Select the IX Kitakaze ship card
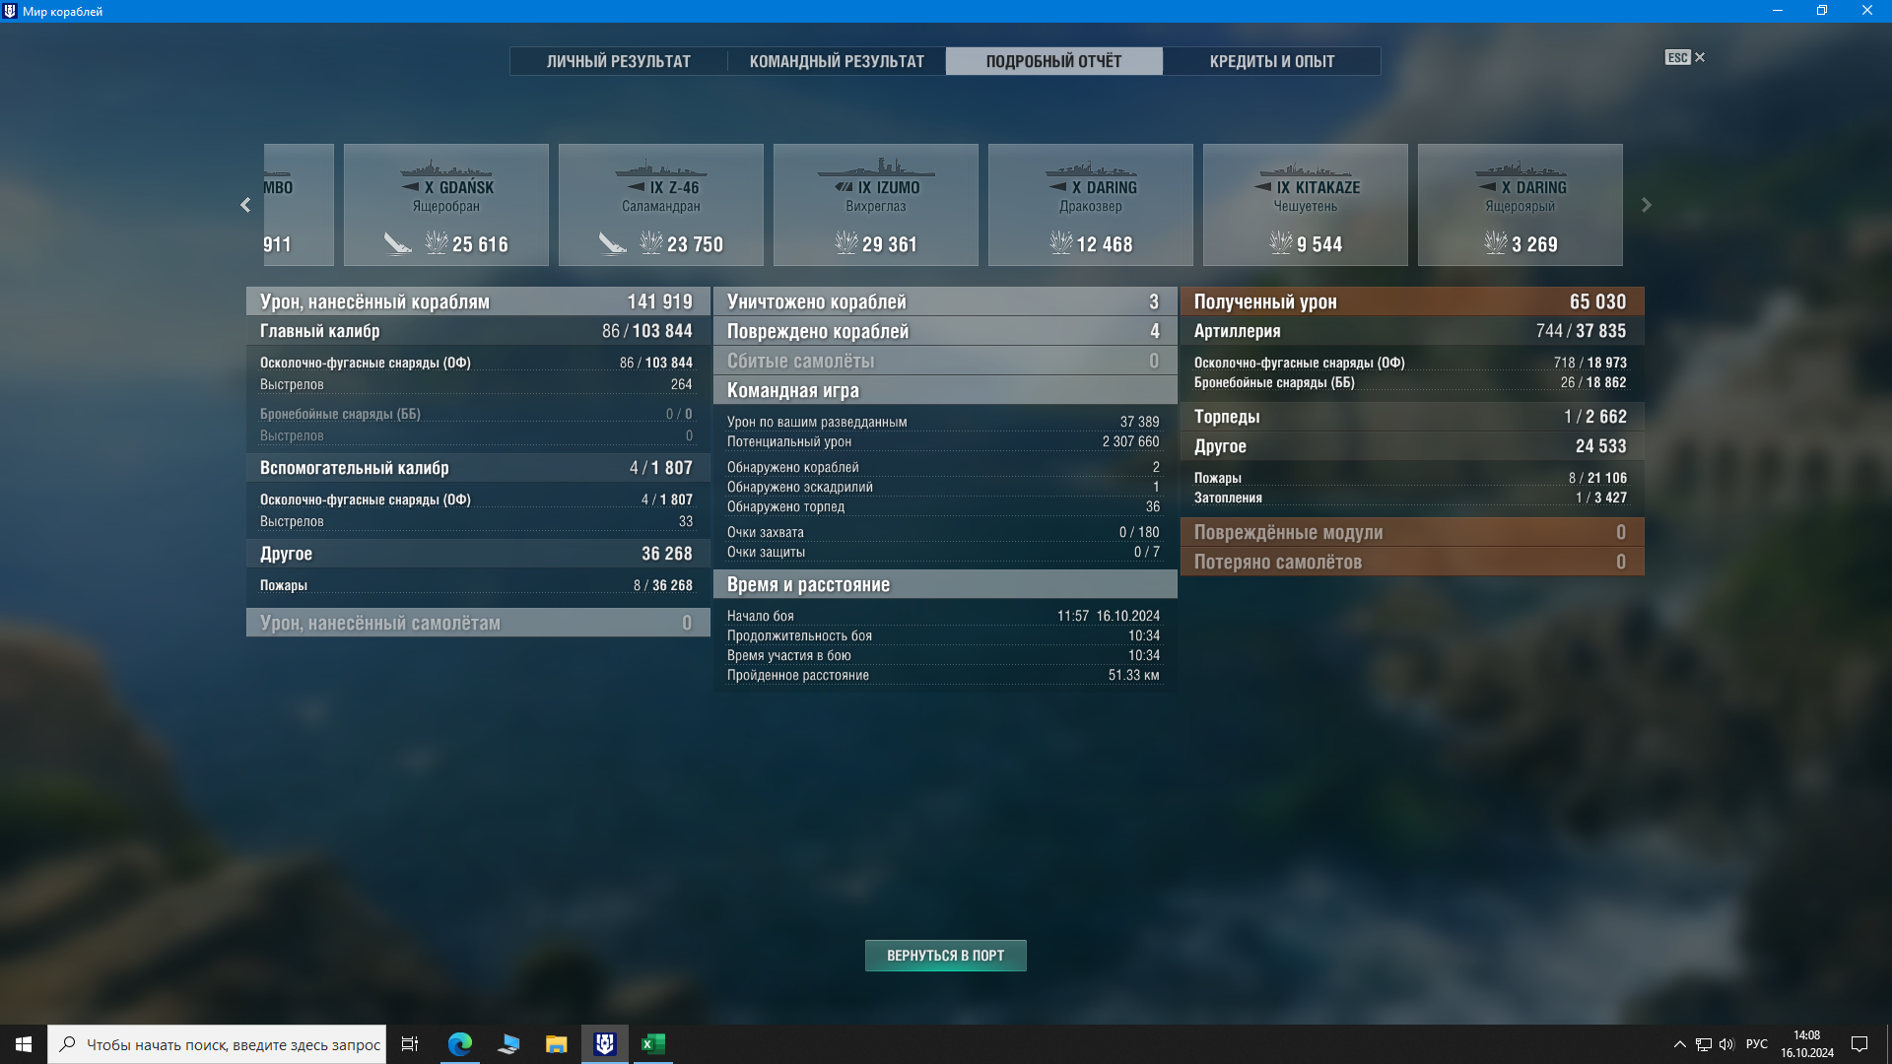The image size is (1892, 1064). click(1305, 204)
